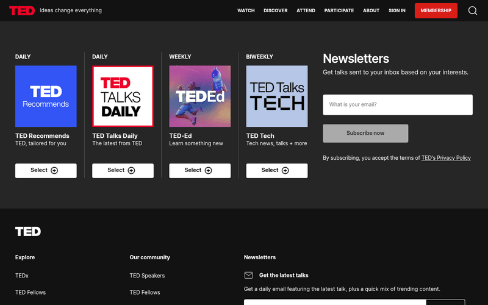
Task: Click the Ideas change everything tagline
Action: click(71, 10)
